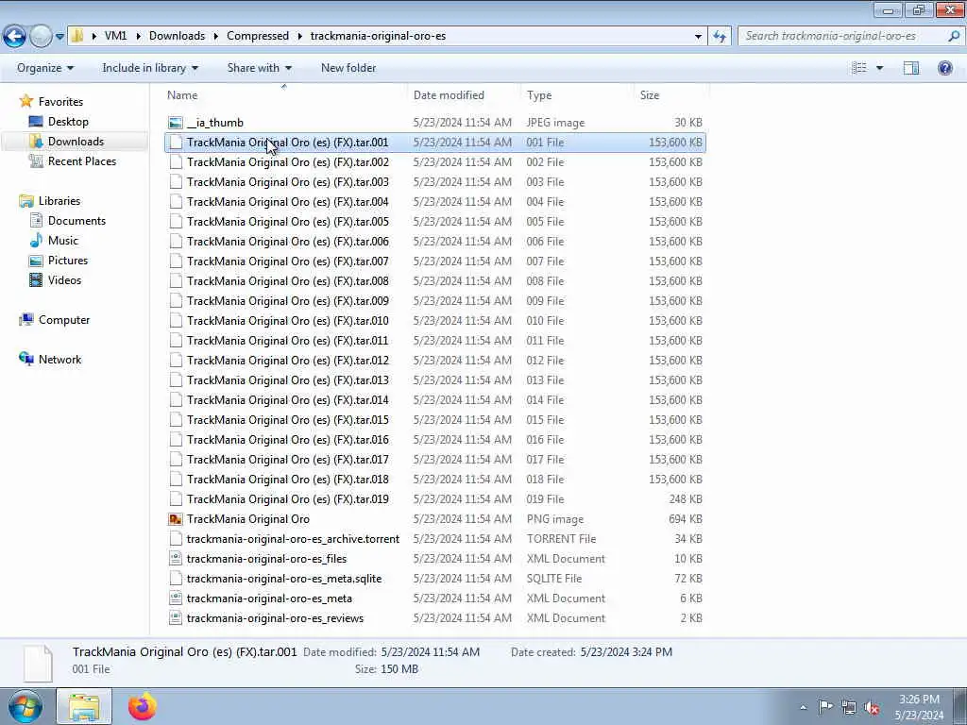Open the view options dropdown arrow
The image size is (967, 725).
point(879,68)
